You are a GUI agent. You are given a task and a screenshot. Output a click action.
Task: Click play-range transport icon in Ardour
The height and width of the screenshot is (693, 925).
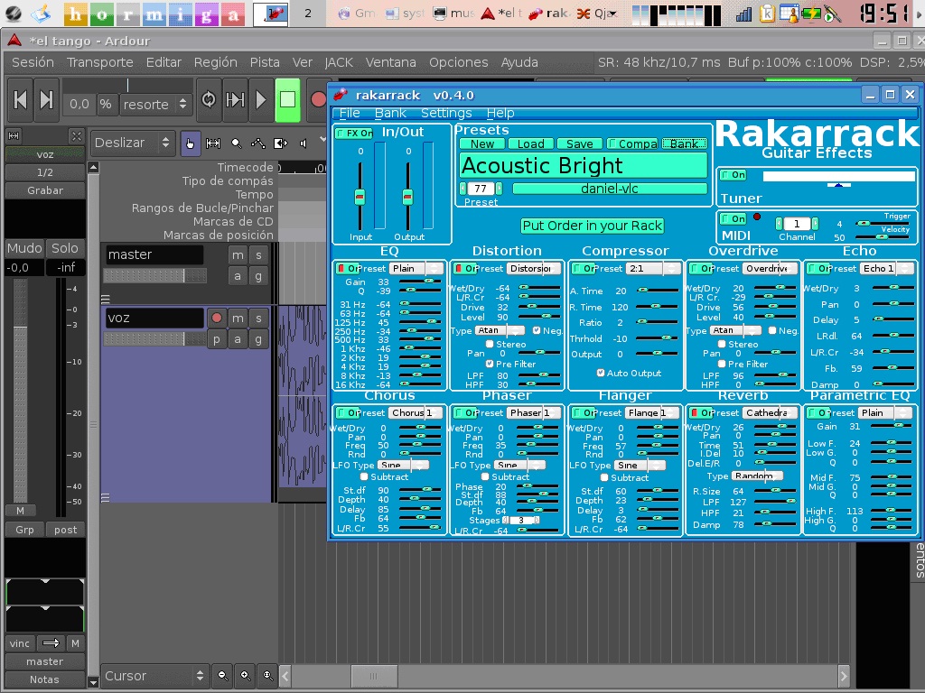pyautogui.click(x=235, y=99)
